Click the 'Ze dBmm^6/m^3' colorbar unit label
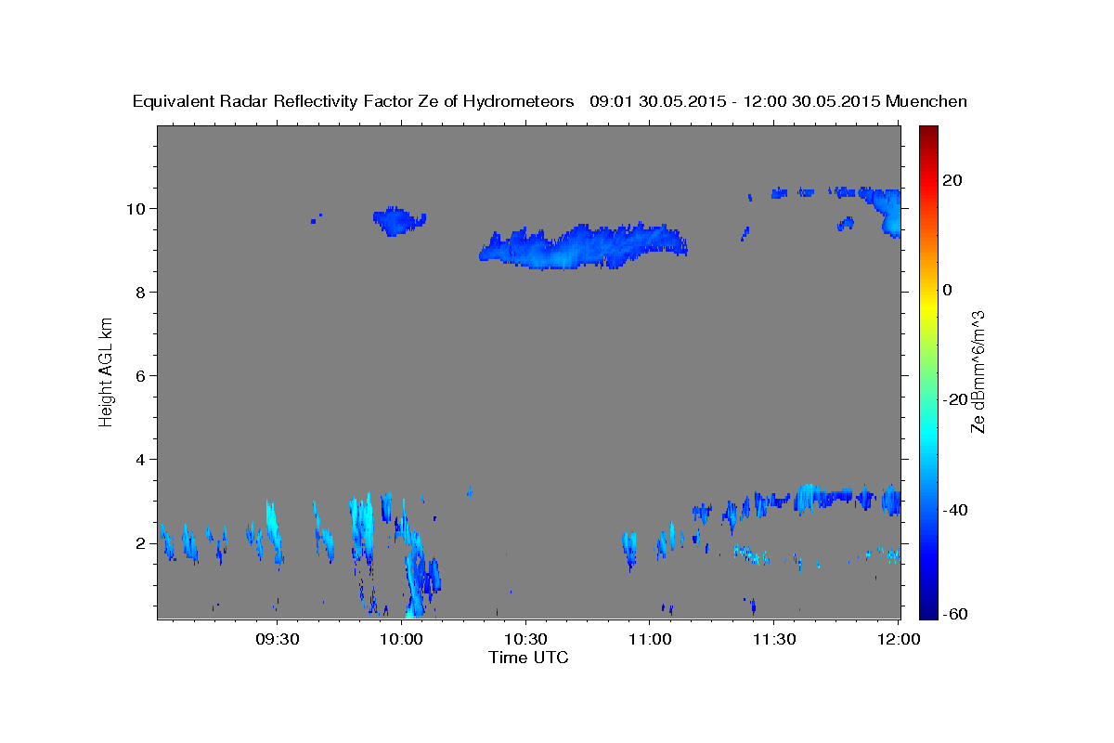Viewport: 1114px width, 743px height. (978, 371)
